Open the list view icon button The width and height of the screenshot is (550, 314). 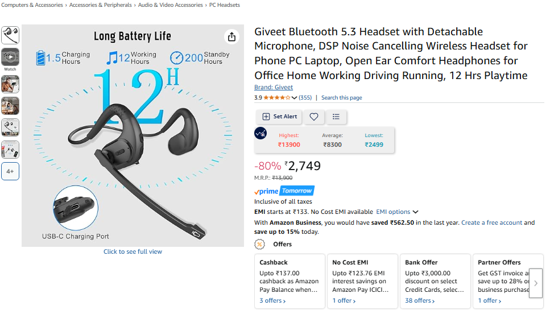pyautogui.click(x=336, y=117)
